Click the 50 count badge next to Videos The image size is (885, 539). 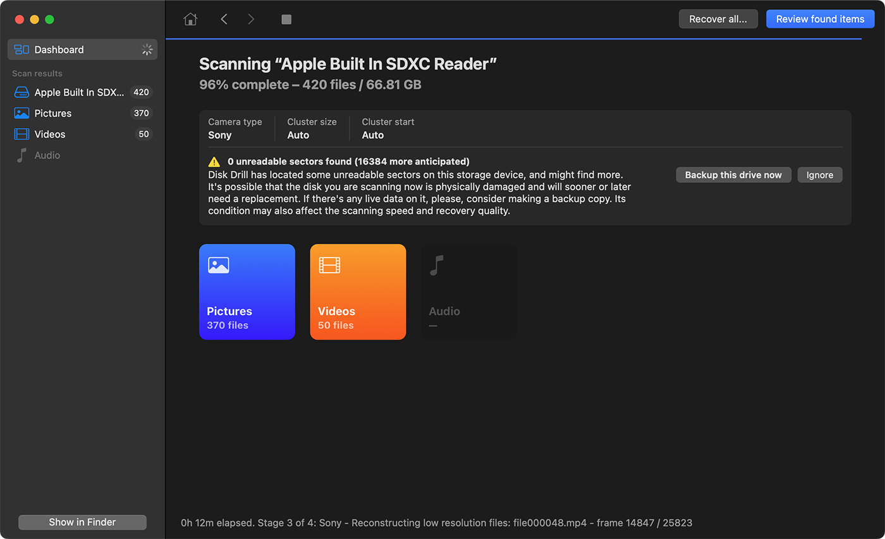pos(143,134)
